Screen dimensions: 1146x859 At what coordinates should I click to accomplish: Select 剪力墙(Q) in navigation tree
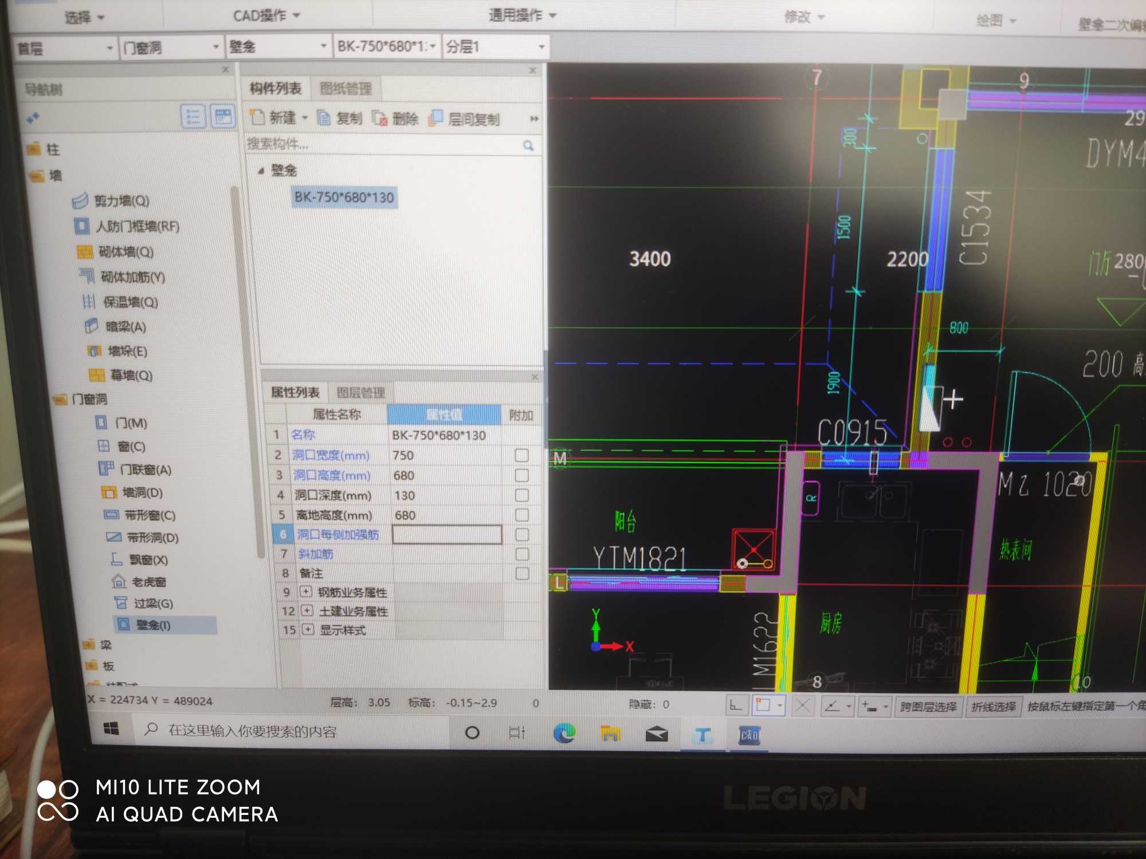pyautogui.click(x=111, y=201)
